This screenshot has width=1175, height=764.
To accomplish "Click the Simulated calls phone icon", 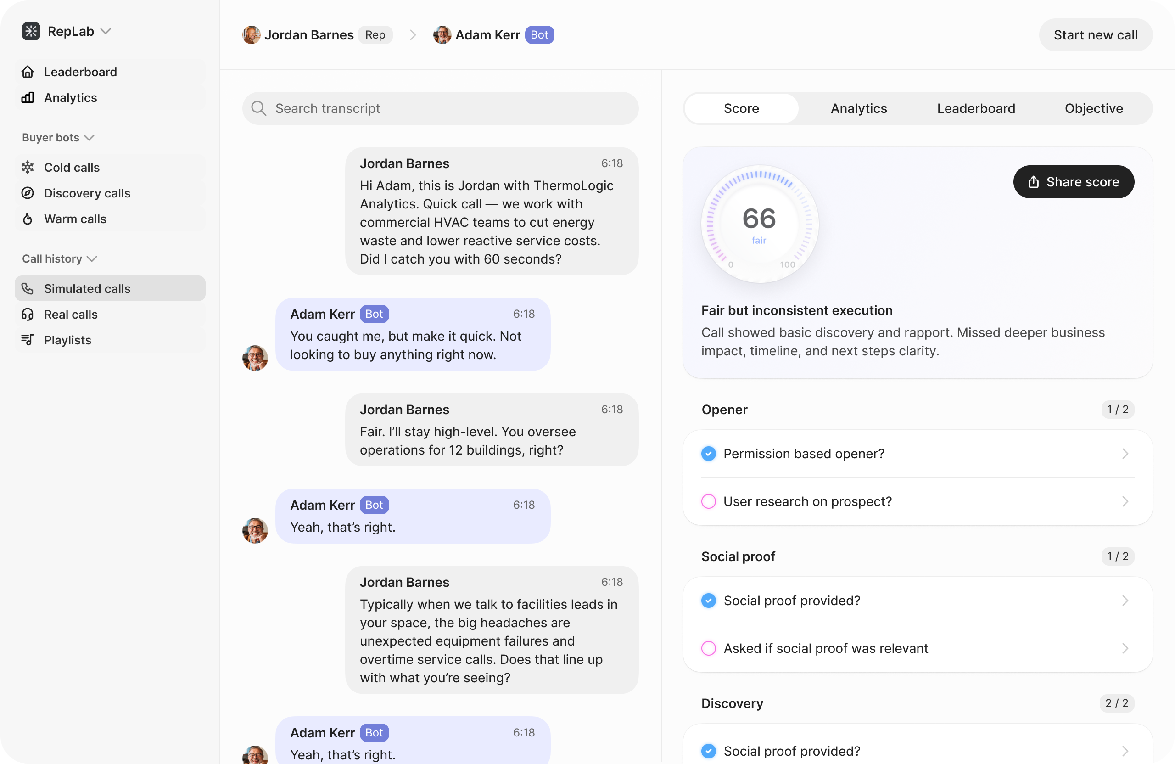I will 28,288.
